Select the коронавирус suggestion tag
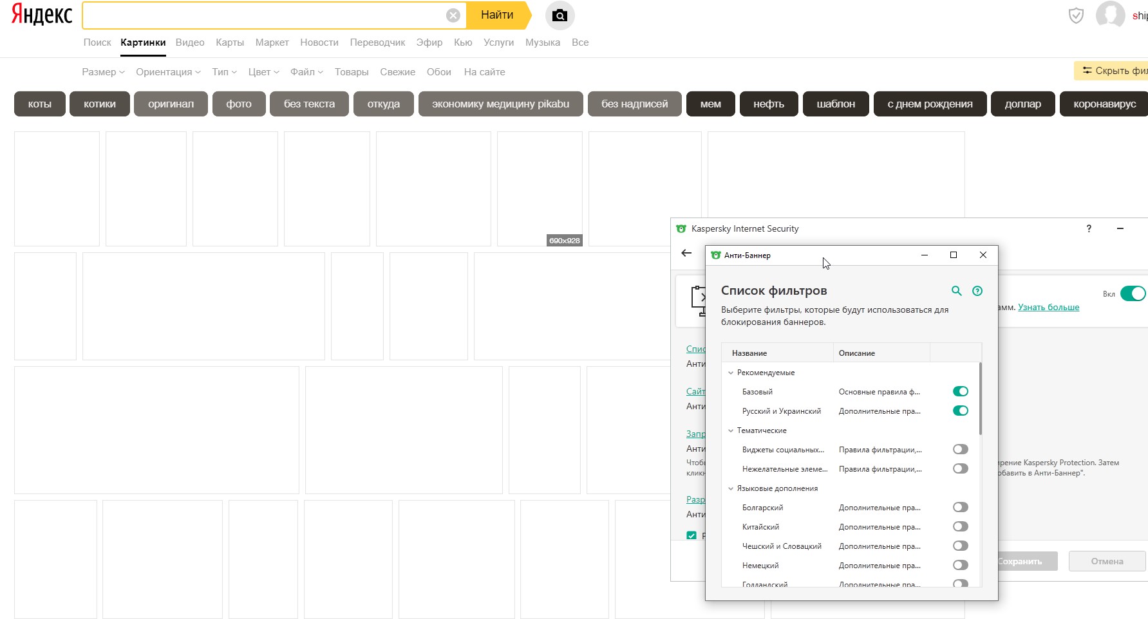1148x619 pixels. [x=1104, y=104]
